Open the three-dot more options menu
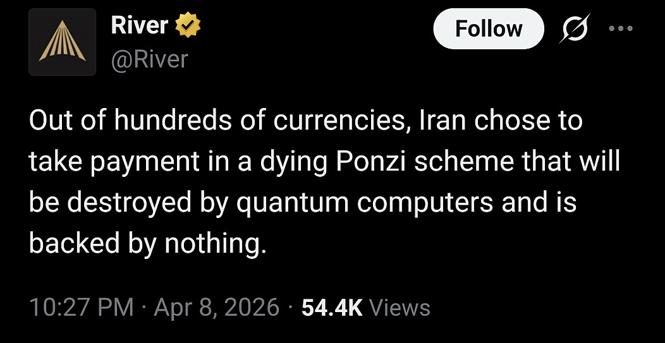 coord(622,29)
